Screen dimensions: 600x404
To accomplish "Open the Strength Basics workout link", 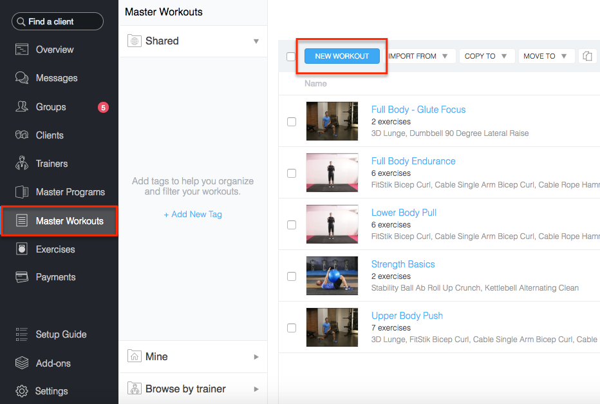I will click(403, 264).
